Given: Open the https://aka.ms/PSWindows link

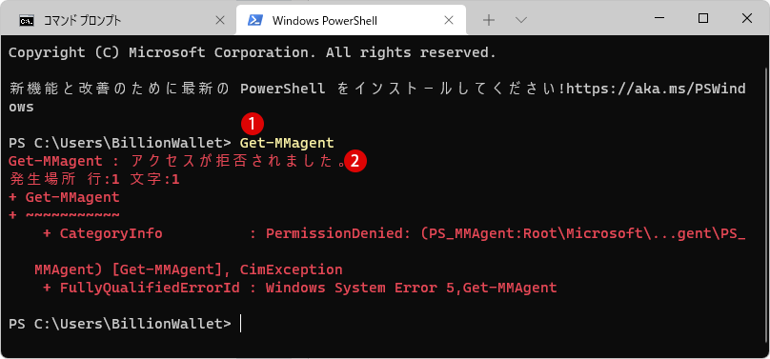Looking at the screenshot, I should pyautogui.click(x=377, y=98).
